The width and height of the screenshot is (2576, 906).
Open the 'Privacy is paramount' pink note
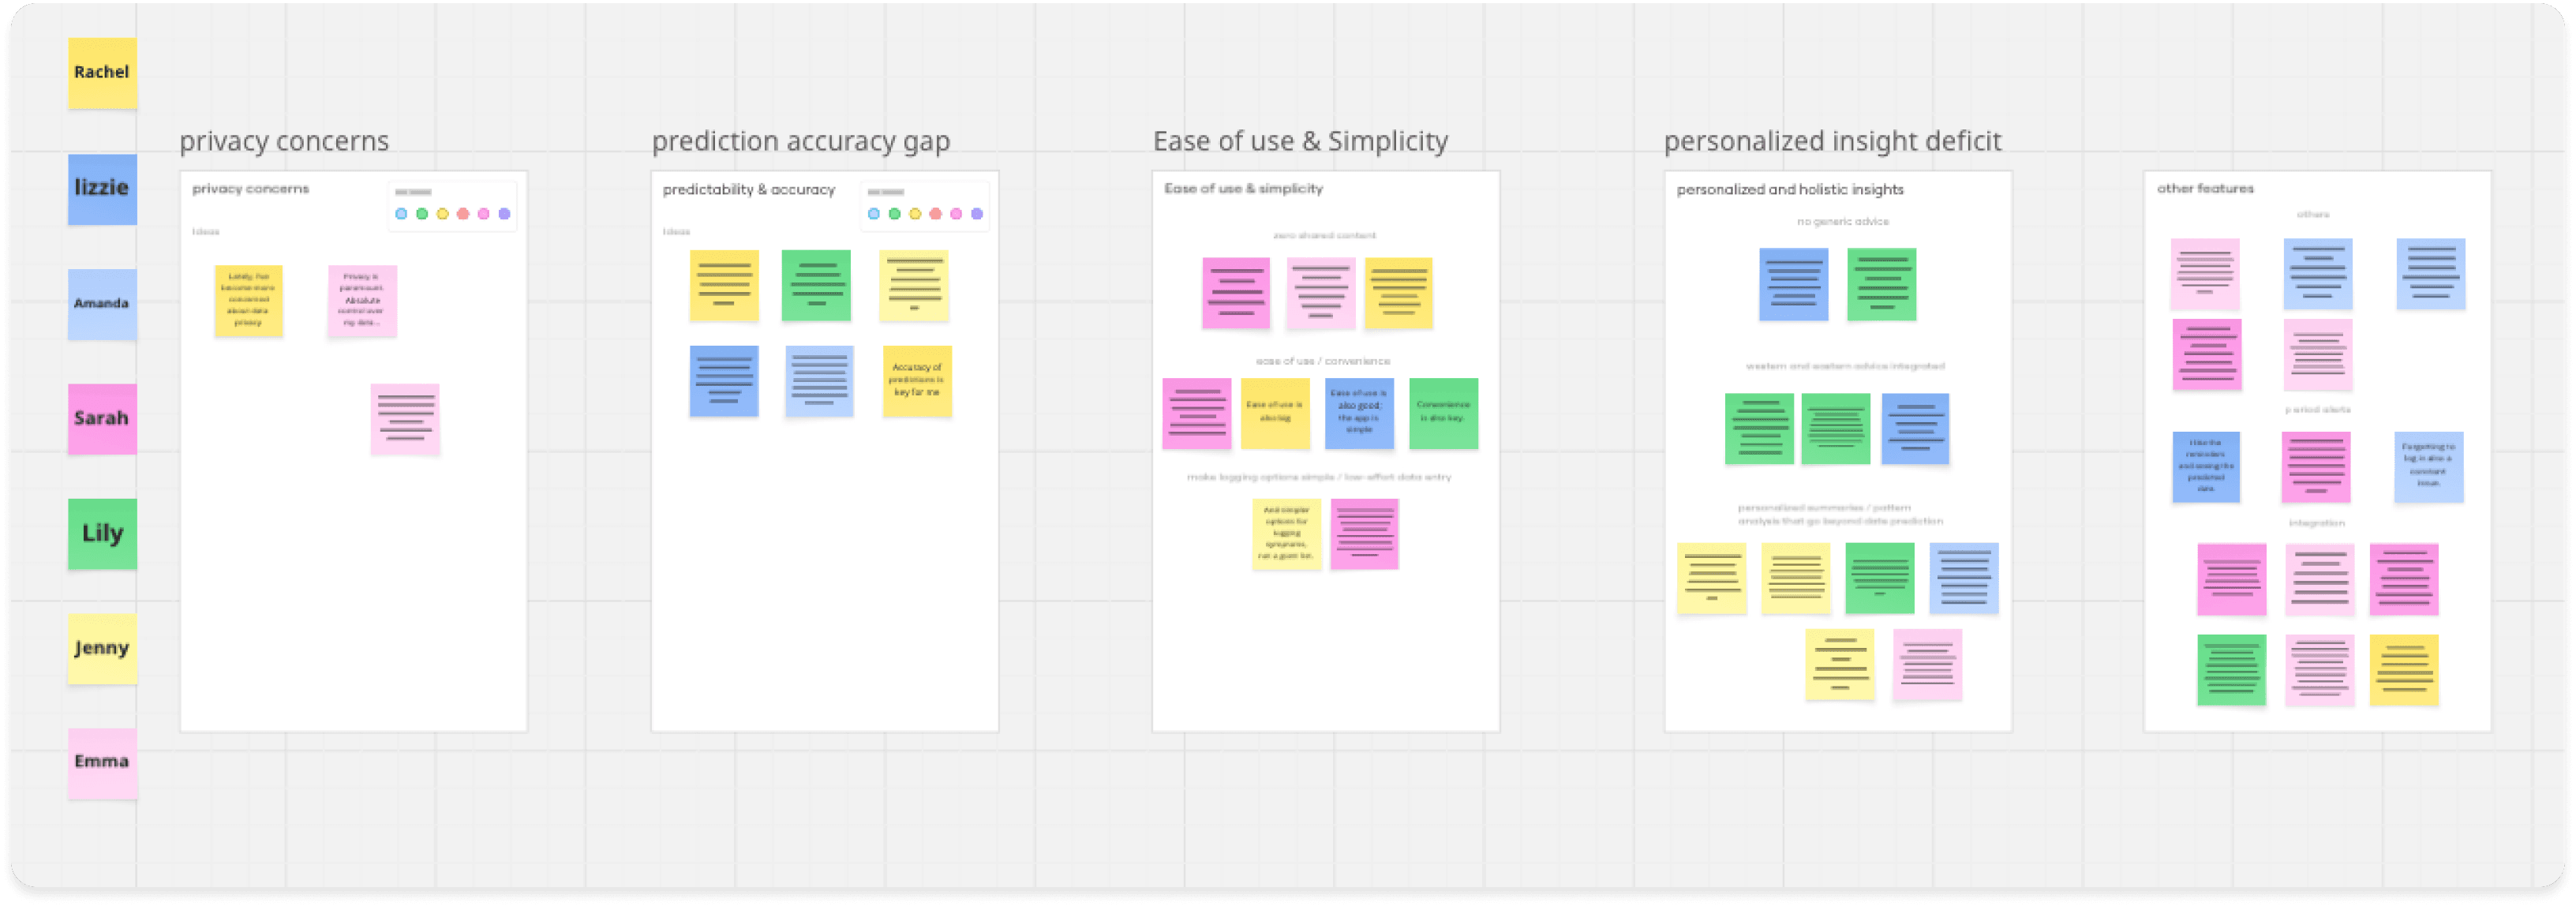tap(362, 300)
